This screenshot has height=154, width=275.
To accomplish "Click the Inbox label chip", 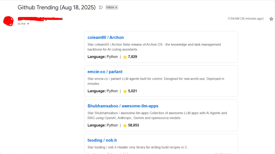I will [x=110, y=7].
